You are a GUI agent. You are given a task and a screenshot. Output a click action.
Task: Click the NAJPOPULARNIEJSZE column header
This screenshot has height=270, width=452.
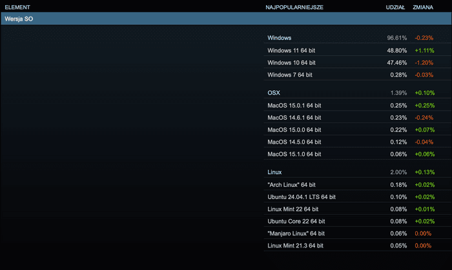294,7
